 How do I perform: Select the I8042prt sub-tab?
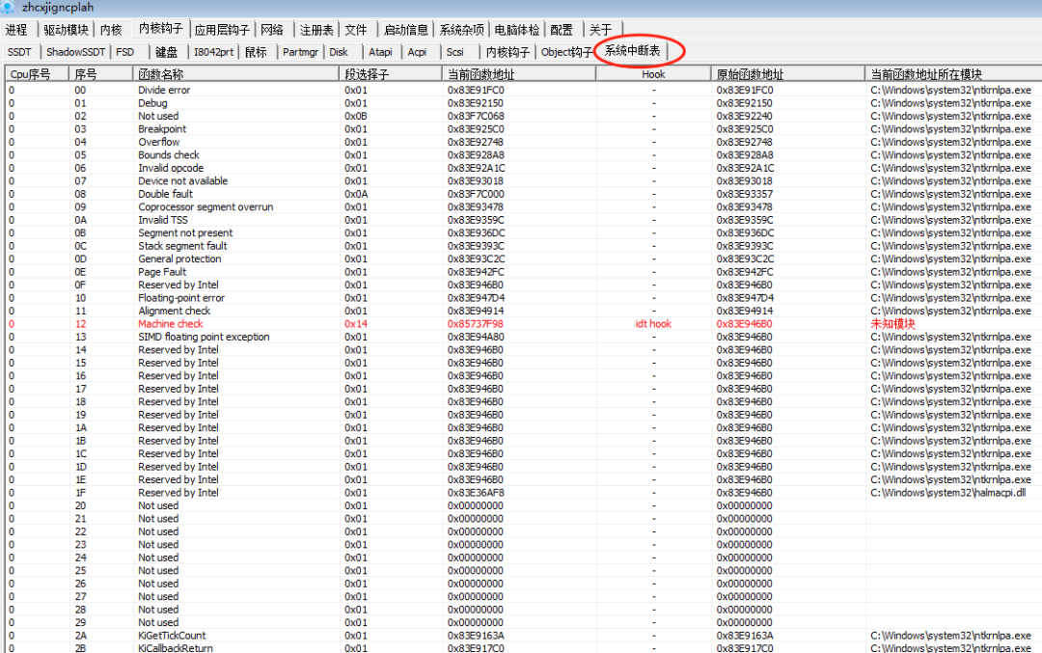coord(213,52)
